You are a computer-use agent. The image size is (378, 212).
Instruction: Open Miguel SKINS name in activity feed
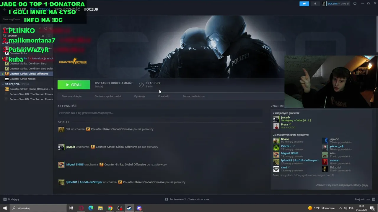[x=75, y=165]
